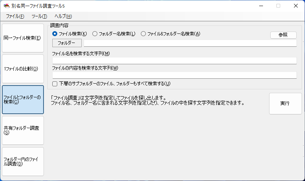The image size is (305, 181).
Task: Open 共有フォルダー調査(S) tab
Action: (23, 130)
